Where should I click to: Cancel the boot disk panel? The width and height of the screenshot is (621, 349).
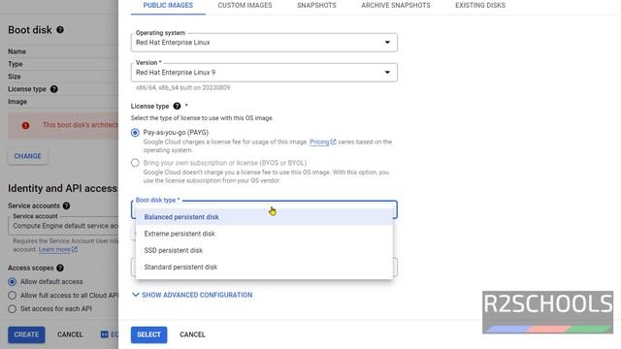click(192, 334)
